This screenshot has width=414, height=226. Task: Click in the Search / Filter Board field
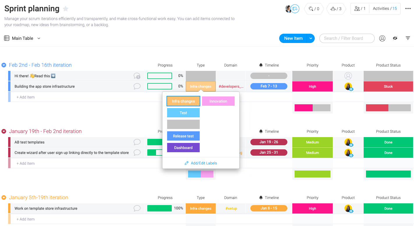point(347,38)
